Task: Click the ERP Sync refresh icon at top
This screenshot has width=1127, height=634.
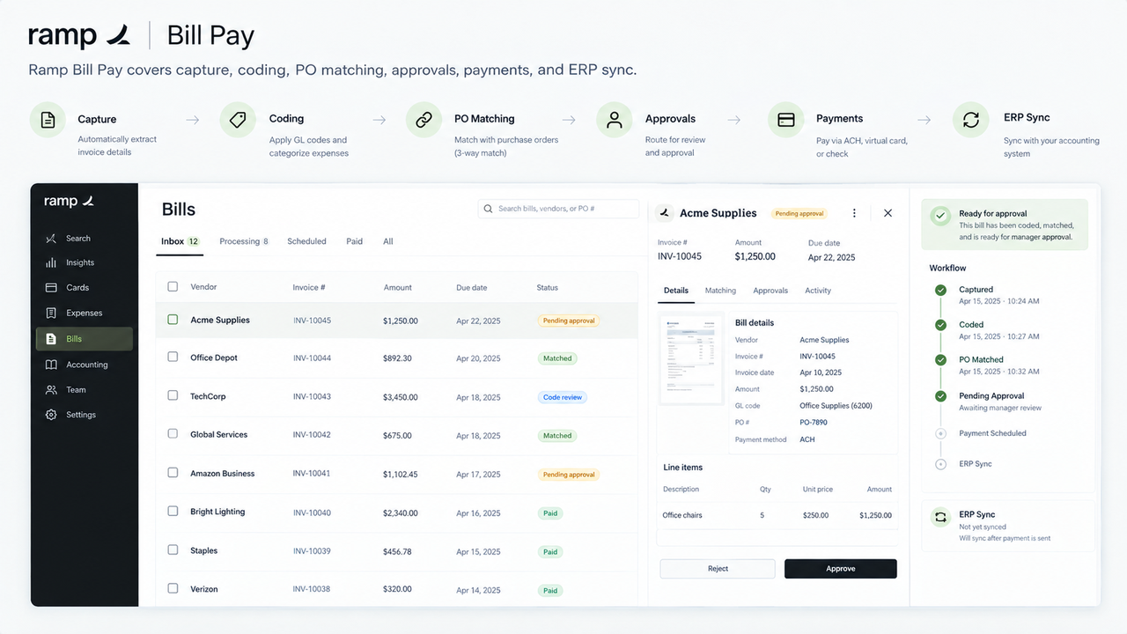Action: coord(971,120)
